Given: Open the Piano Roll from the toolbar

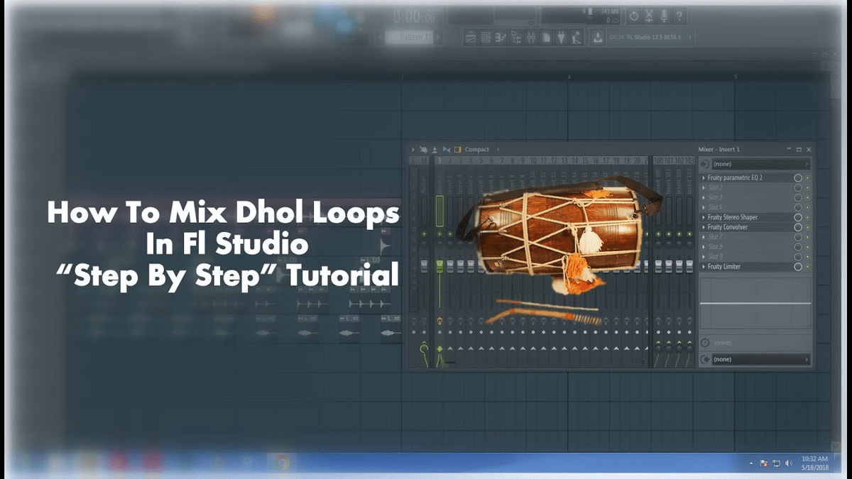Looking at the screenshot, I should pos(499,38).
